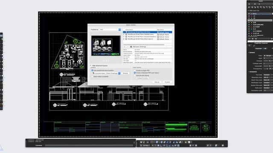
Task: Open the Publish to PDF dropdown
Action: tap(110, 30)
